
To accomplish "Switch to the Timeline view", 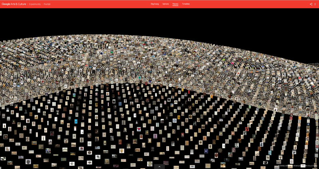I will 186,4.
